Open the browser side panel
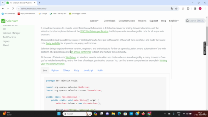Image resolution: width=208 pixels, height=117 pixels. [195, 9]
